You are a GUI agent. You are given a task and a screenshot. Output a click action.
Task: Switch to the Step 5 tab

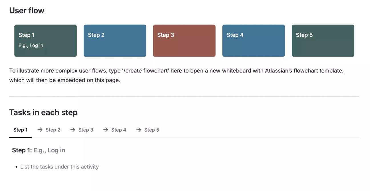pyautogui.click(x=152, y=130)
